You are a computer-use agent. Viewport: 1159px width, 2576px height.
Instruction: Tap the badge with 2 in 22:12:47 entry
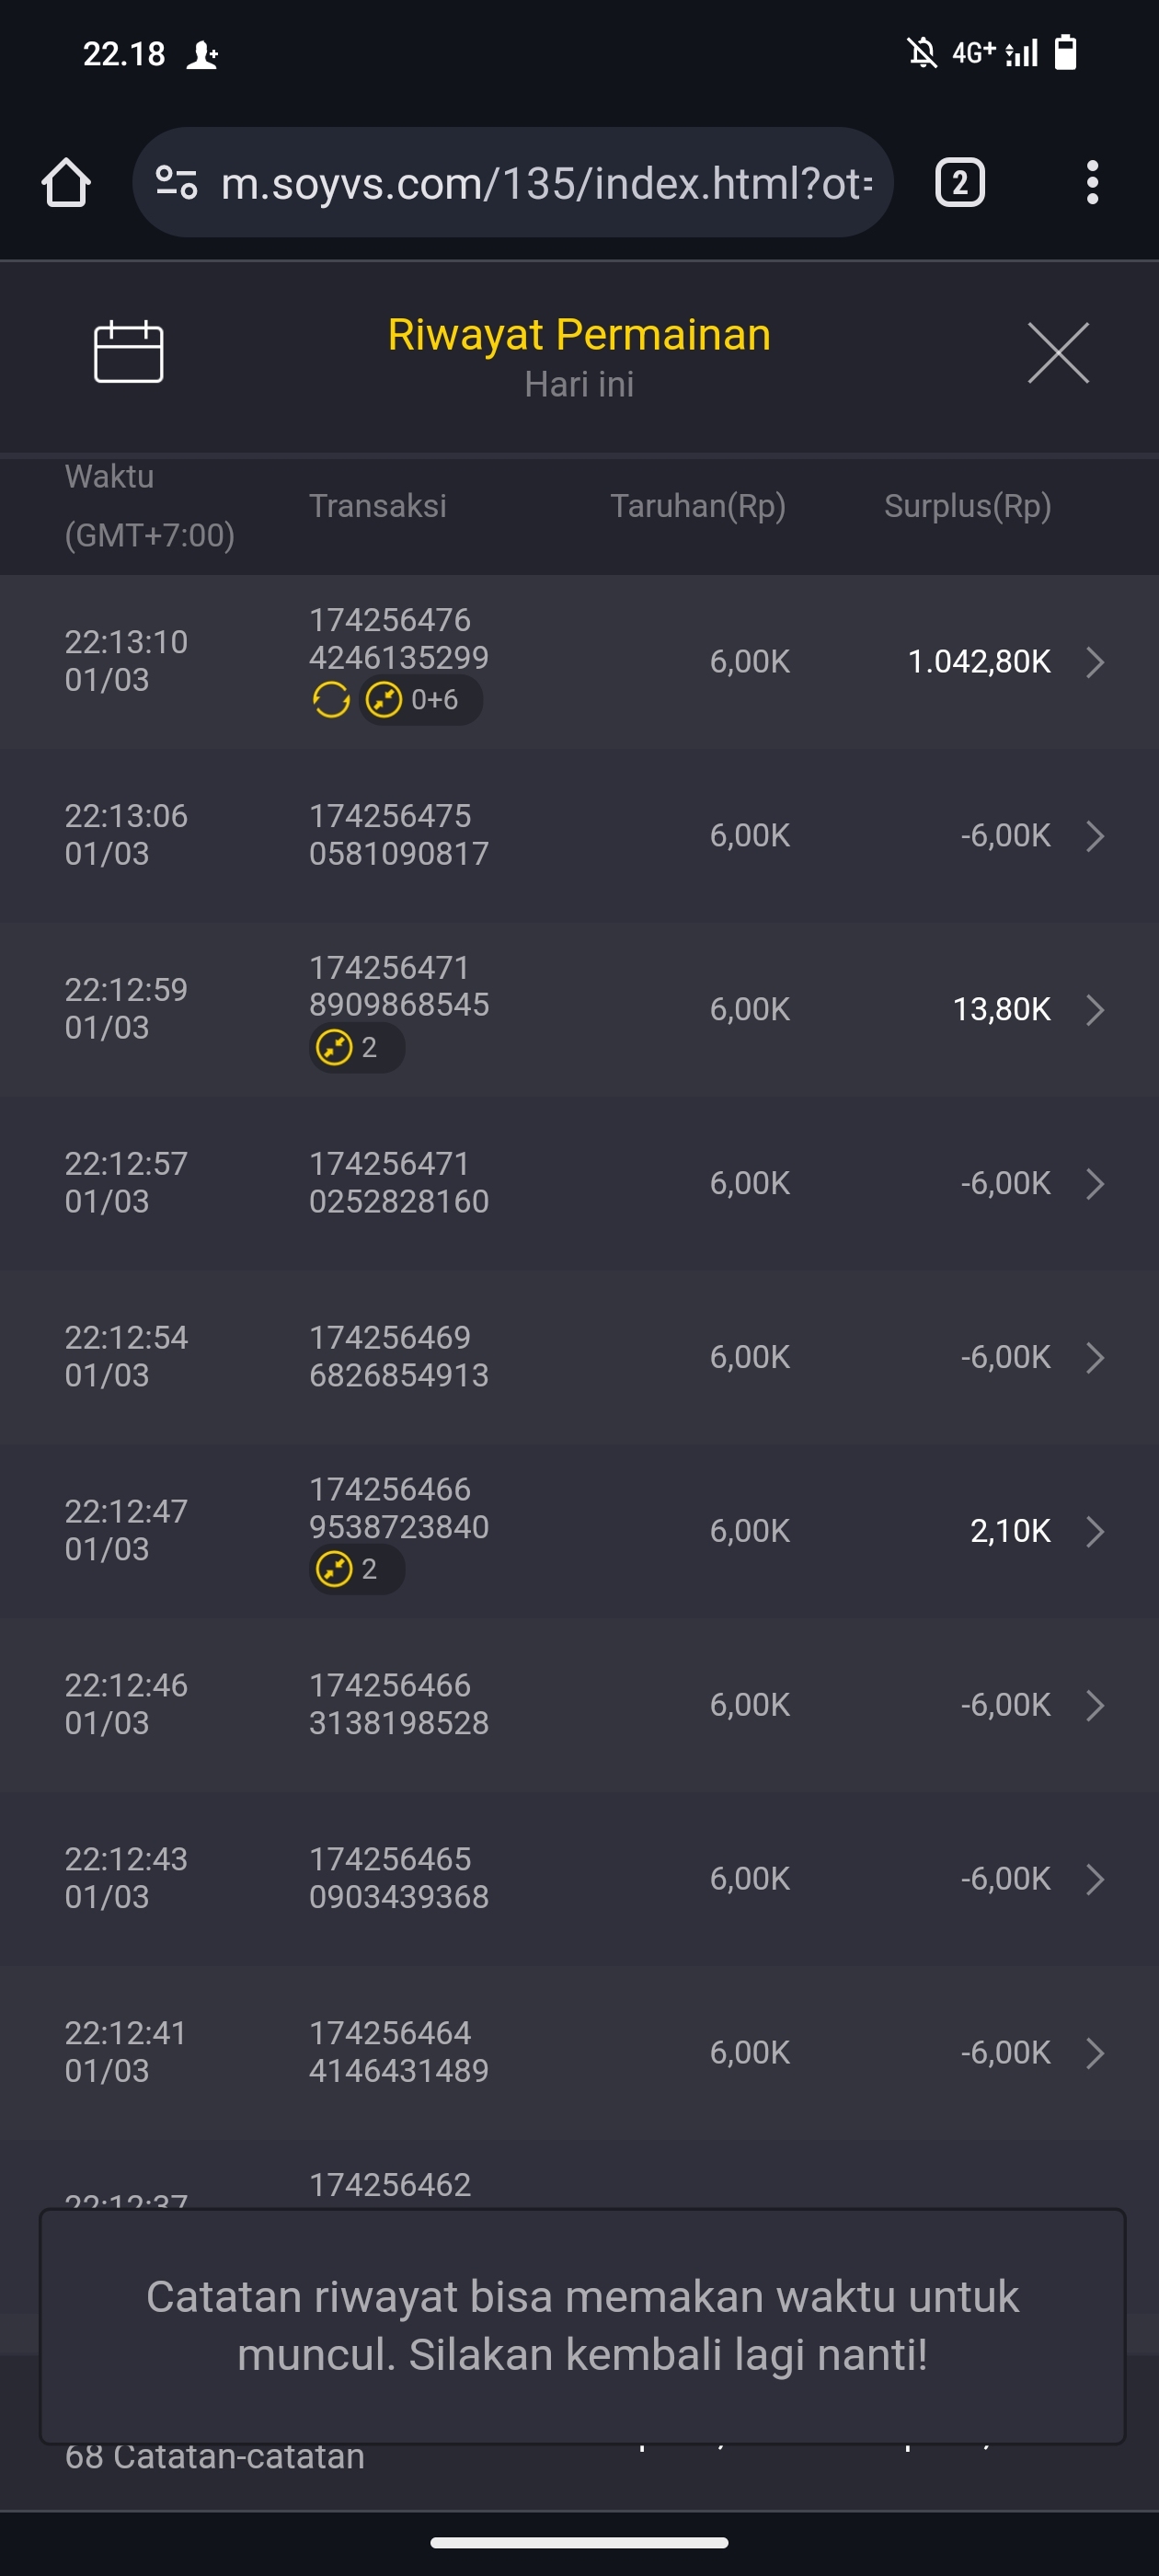pos(356,1569)
